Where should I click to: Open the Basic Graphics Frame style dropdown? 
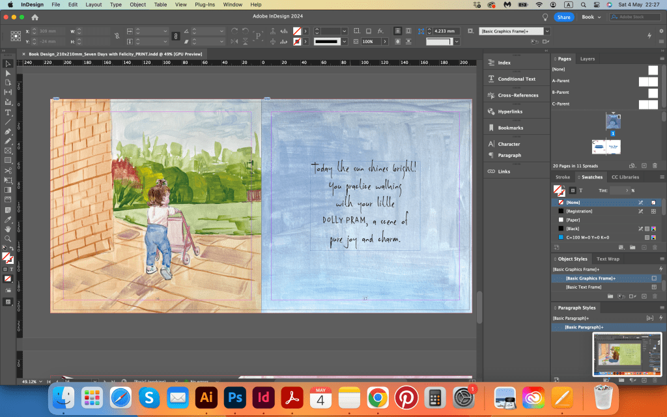(x=547, y=31)
